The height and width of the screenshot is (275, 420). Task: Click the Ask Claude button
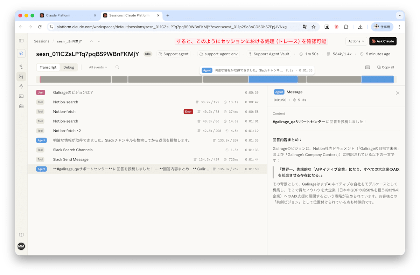click(x=383, y=41)
